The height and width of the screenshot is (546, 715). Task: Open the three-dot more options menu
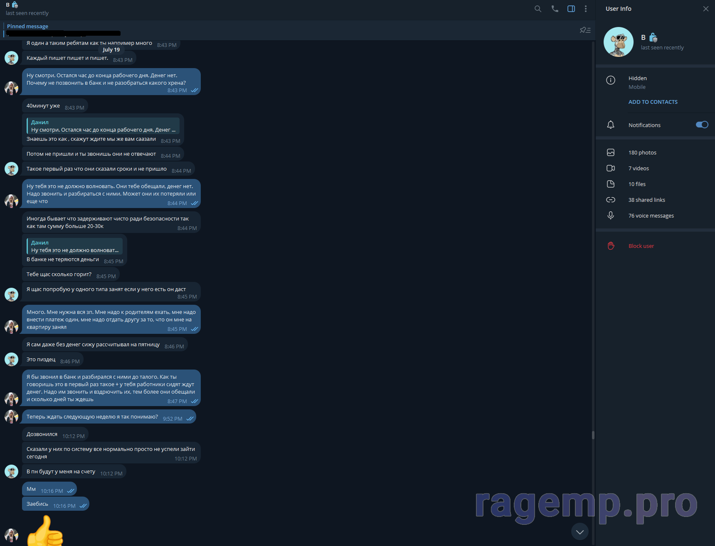586,9
